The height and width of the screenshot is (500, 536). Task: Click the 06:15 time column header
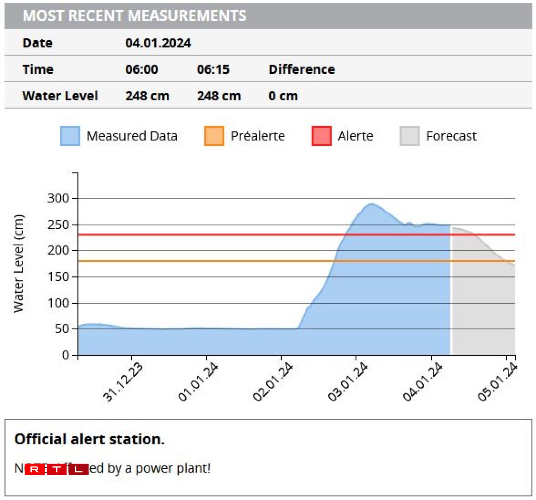click(x=213, y=69)
